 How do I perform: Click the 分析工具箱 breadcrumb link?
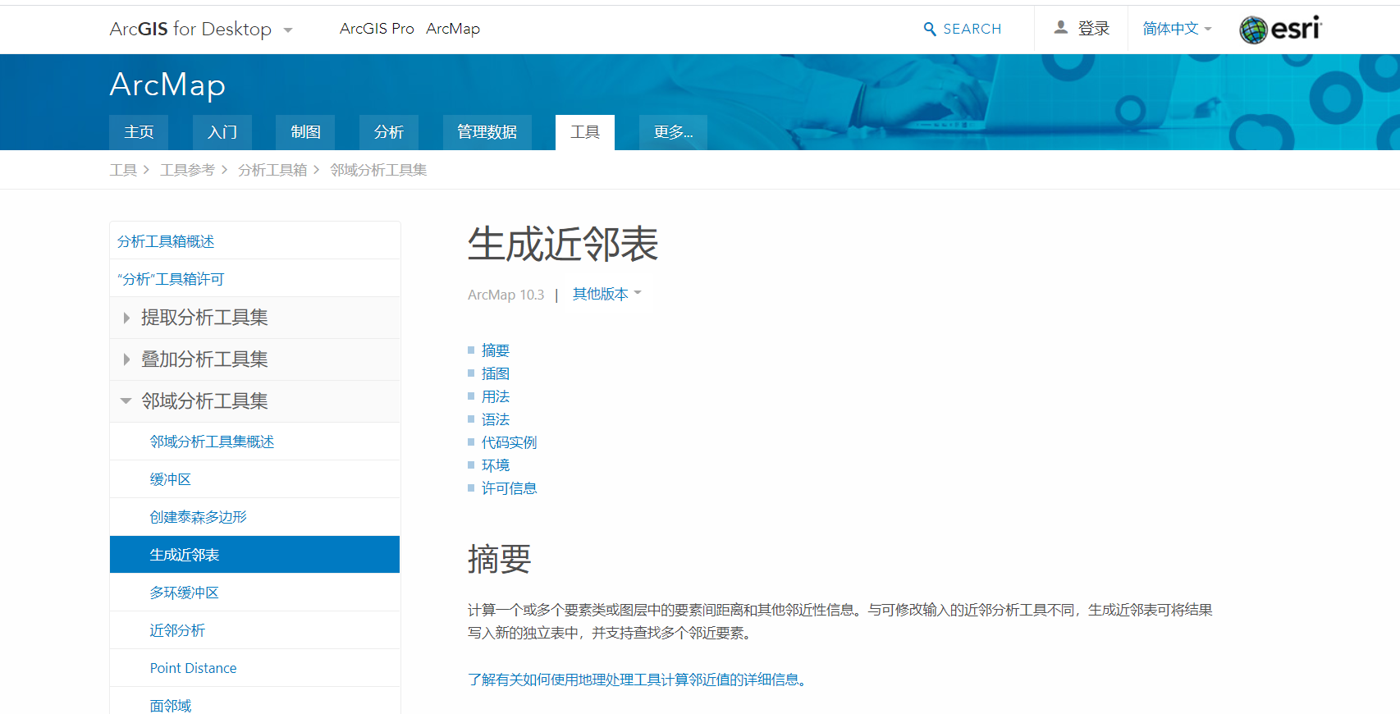pyautogui.click(x=272, y=170)
